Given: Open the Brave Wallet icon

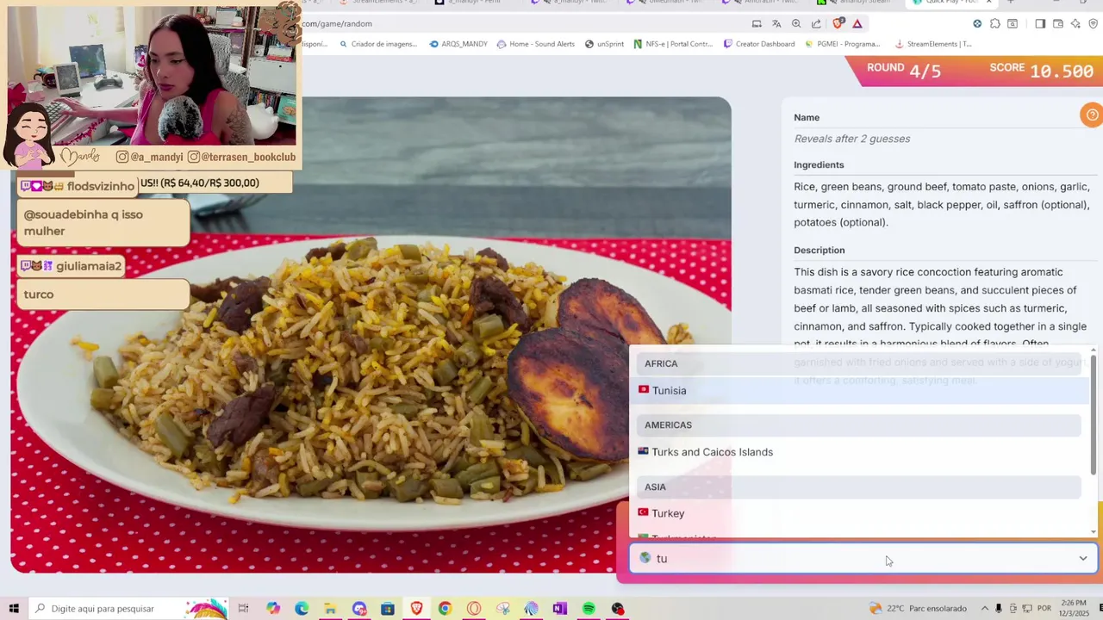Looking at the screenshot, I should pyautogui.click(x=1058, y=24).
